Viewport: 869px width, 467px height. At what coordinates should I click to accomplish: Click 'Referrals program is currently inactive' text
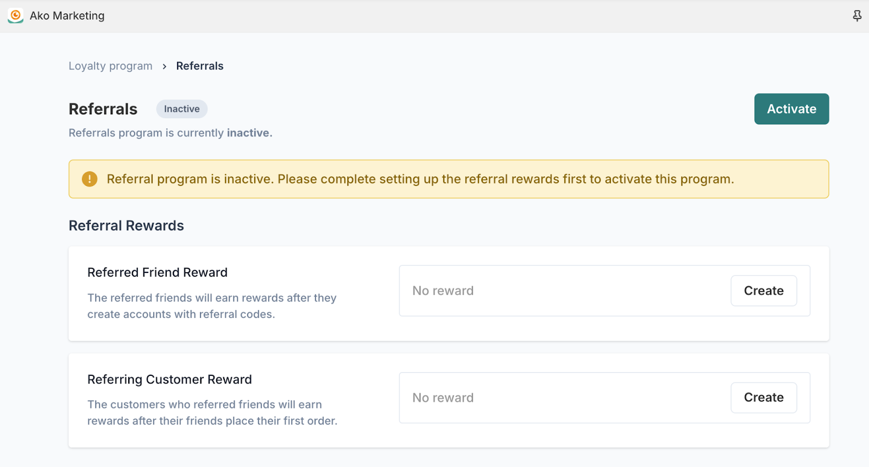click(x=171, y=133)
